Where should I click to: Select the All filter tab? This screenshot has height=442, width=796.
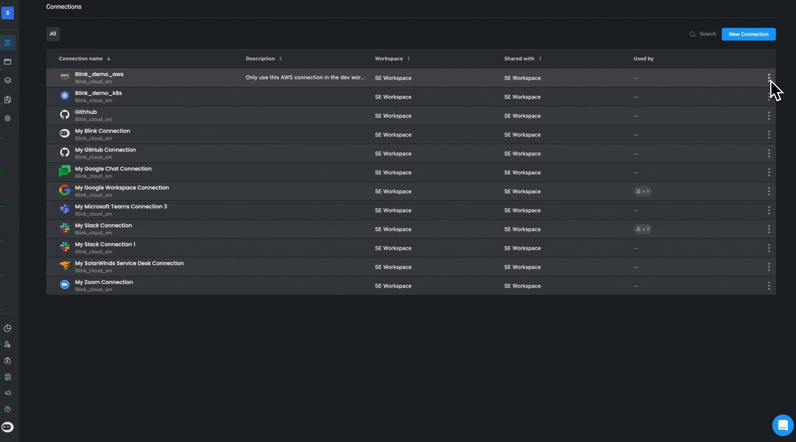click(53, 34)
